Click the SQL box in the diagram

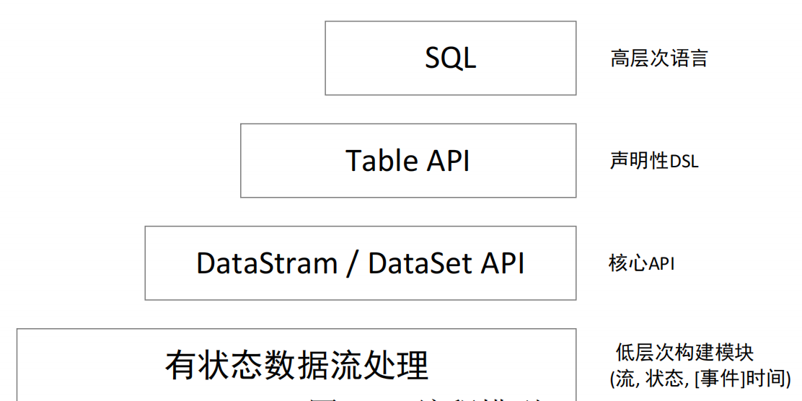pos(450,58)
